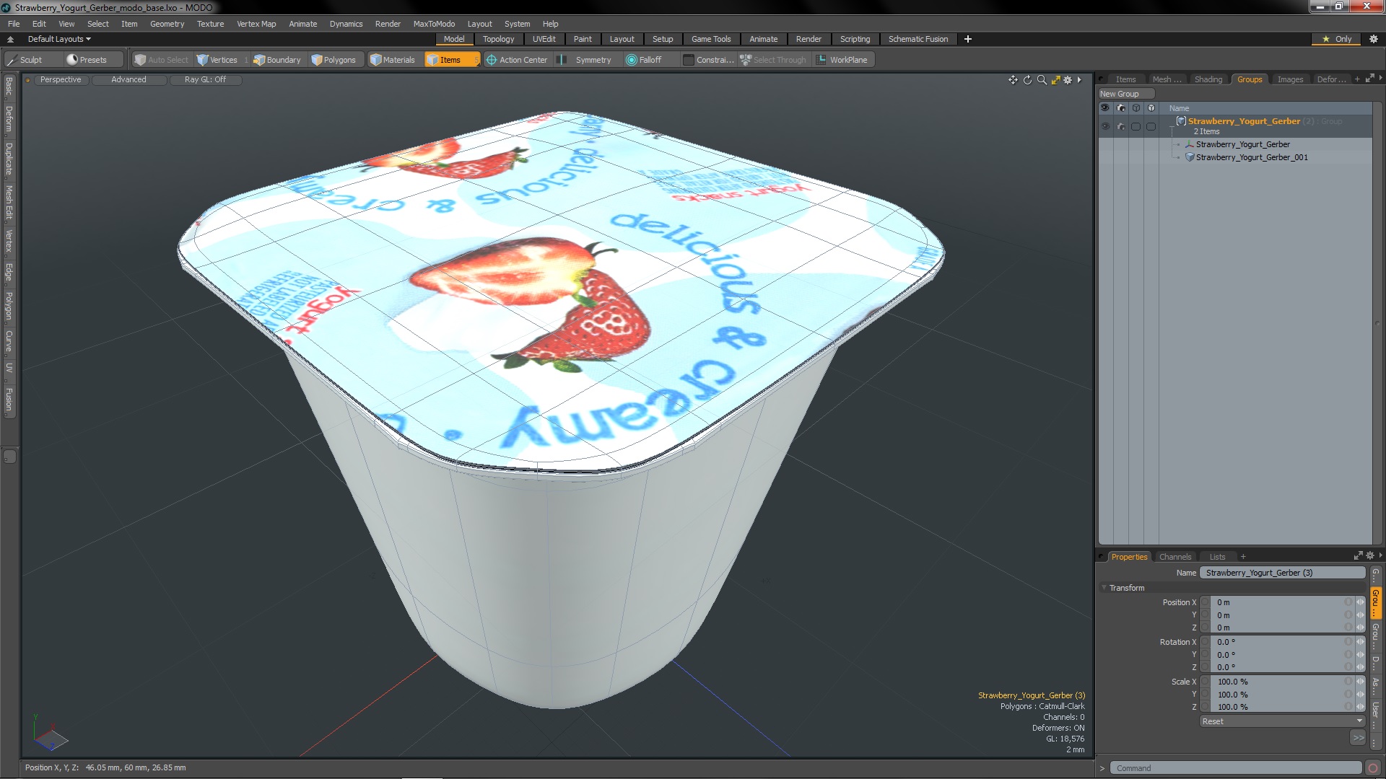
Task: Click the render camera column header icon
Action: point(1120,108)
